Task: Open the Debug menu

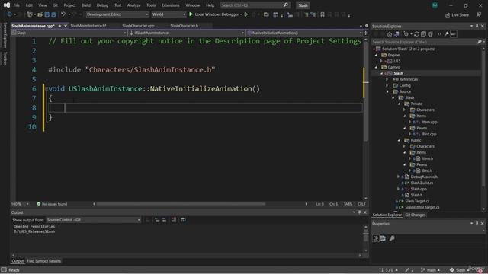Action: click(x=102, y=5)
